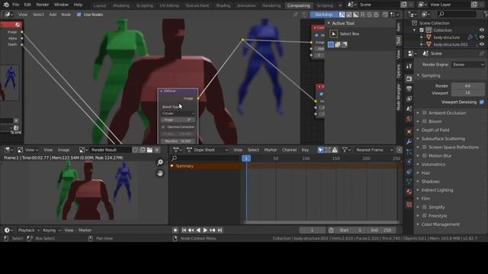Image resolution: width=488 pixels, height=274 pixels.
Task: Open the Object Data green triangle tab icon
Action: (x=409, y=181)
